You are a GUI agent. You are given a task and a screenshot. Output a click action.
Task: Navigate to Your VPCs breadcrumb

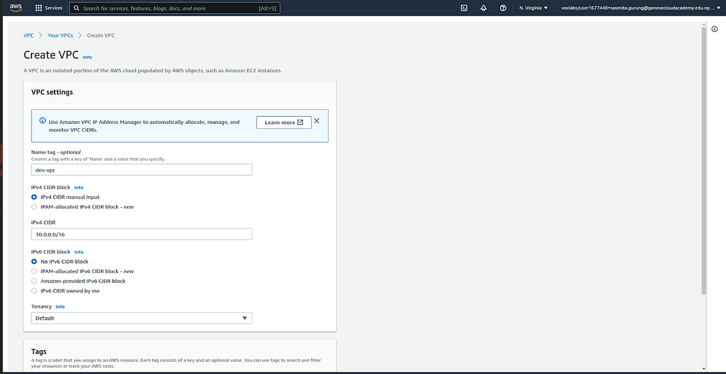(x=60, y=35)
